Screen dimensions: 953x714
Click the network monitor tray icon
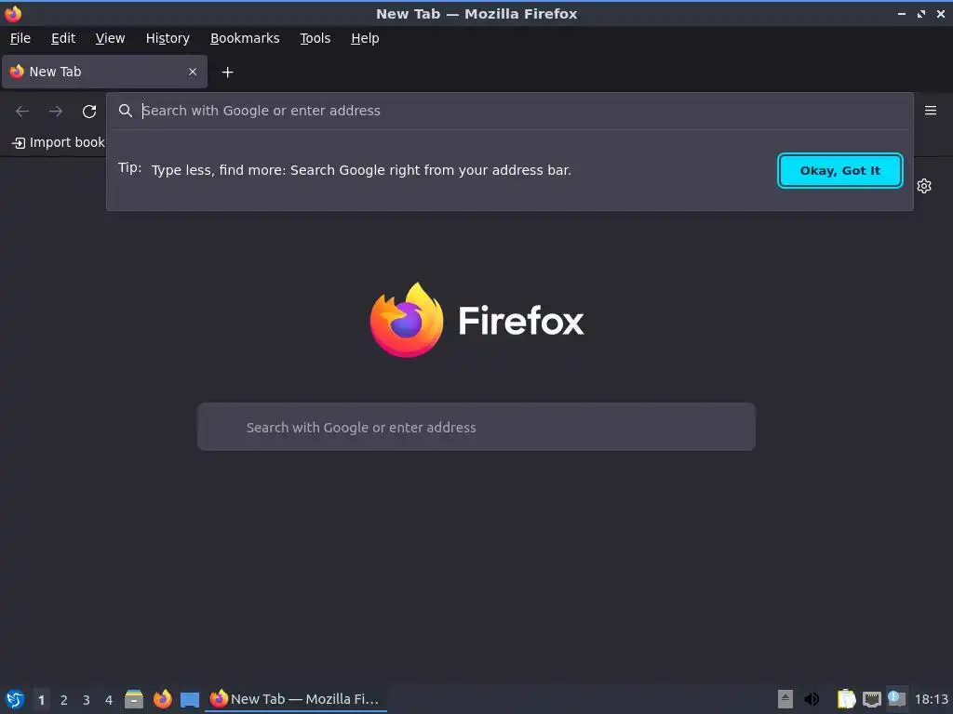[872, 699]
